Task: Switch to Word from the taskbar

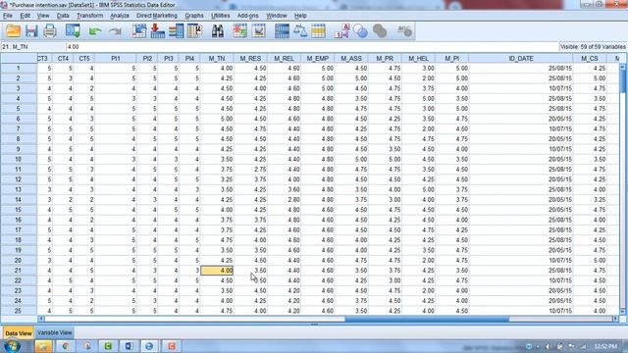Action: coord(129,346)
